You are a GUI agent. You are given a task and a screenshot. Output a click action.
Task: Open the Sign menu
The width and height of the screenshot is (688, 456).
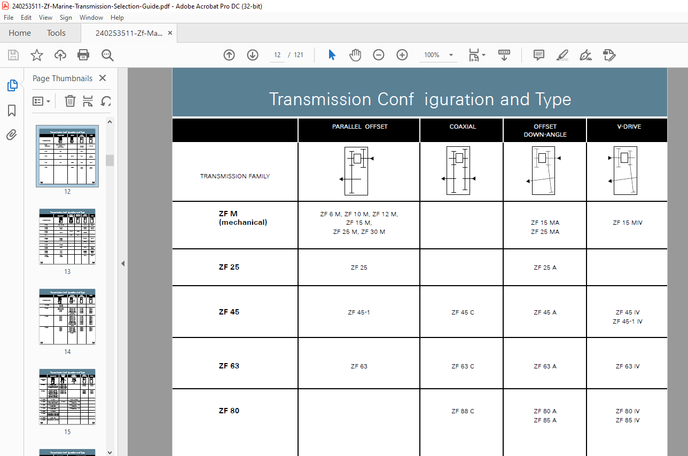(66, 18)
